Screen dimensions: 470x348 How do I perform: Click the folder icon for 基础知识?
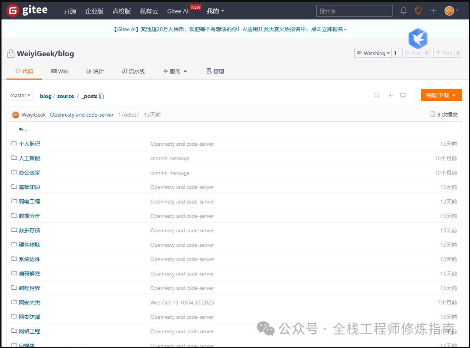[14, 187]
